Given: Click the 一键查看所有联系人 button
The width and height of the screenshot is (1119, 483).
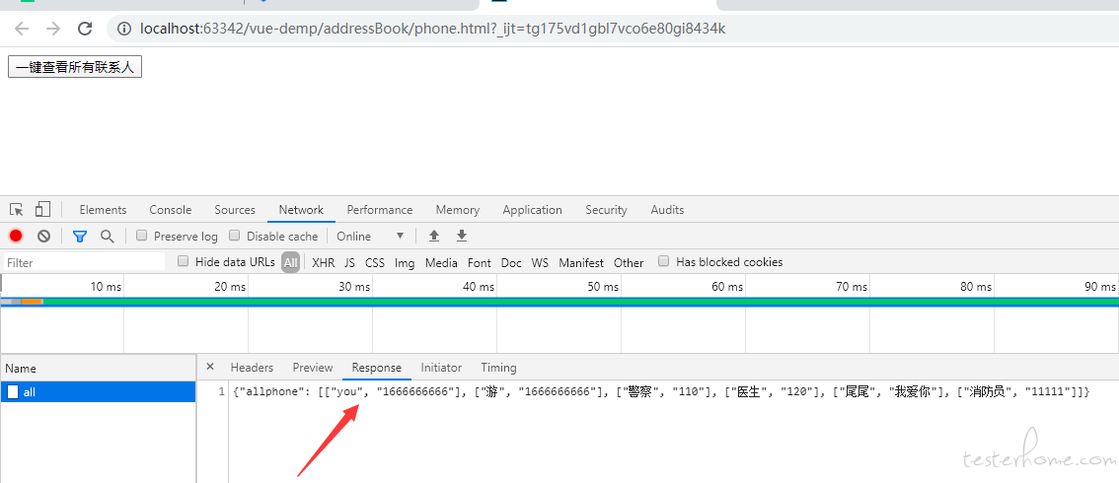Looking at the screenshot, I should click(x=75, y=68).
